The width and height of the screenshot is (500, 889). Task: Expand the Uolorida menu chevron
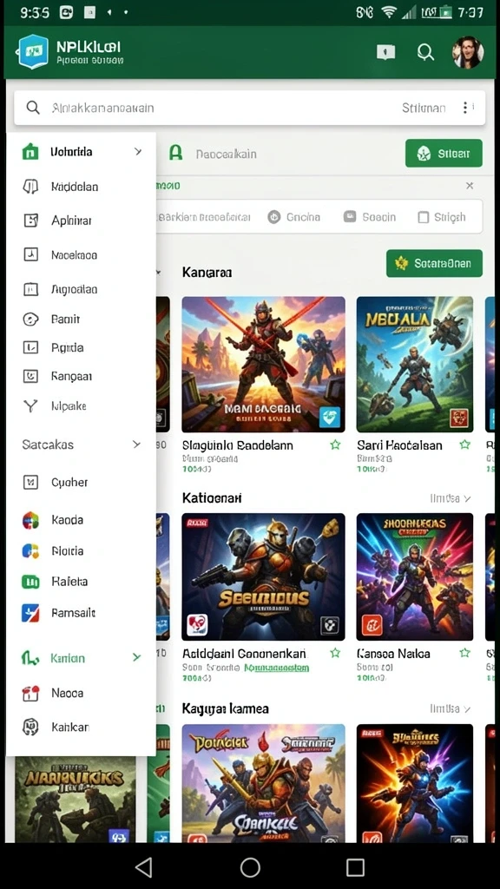tap(138, 151)
